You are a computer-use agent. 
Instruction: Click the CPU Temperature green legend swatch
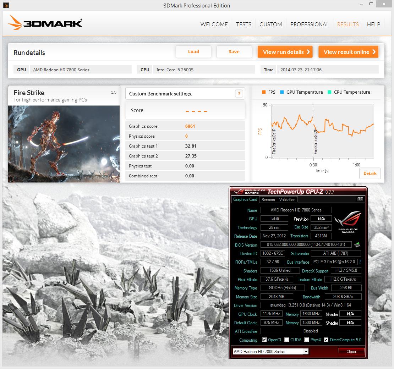click(x=329, y=92)
